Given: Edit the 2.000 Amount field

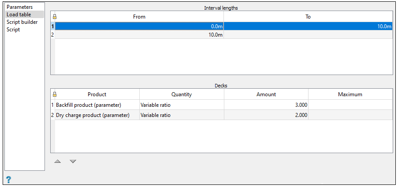Looking at the screenshot, I should pyautogui.click(x=266, y=115).
